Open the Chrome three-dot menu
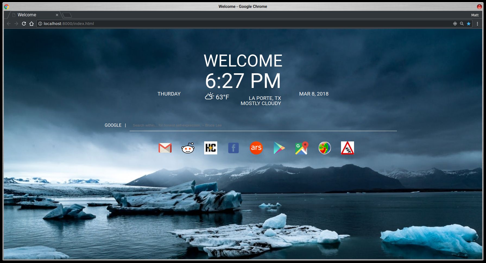 [478, 24]
